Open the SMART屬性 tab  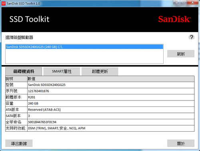pos(62,71)
